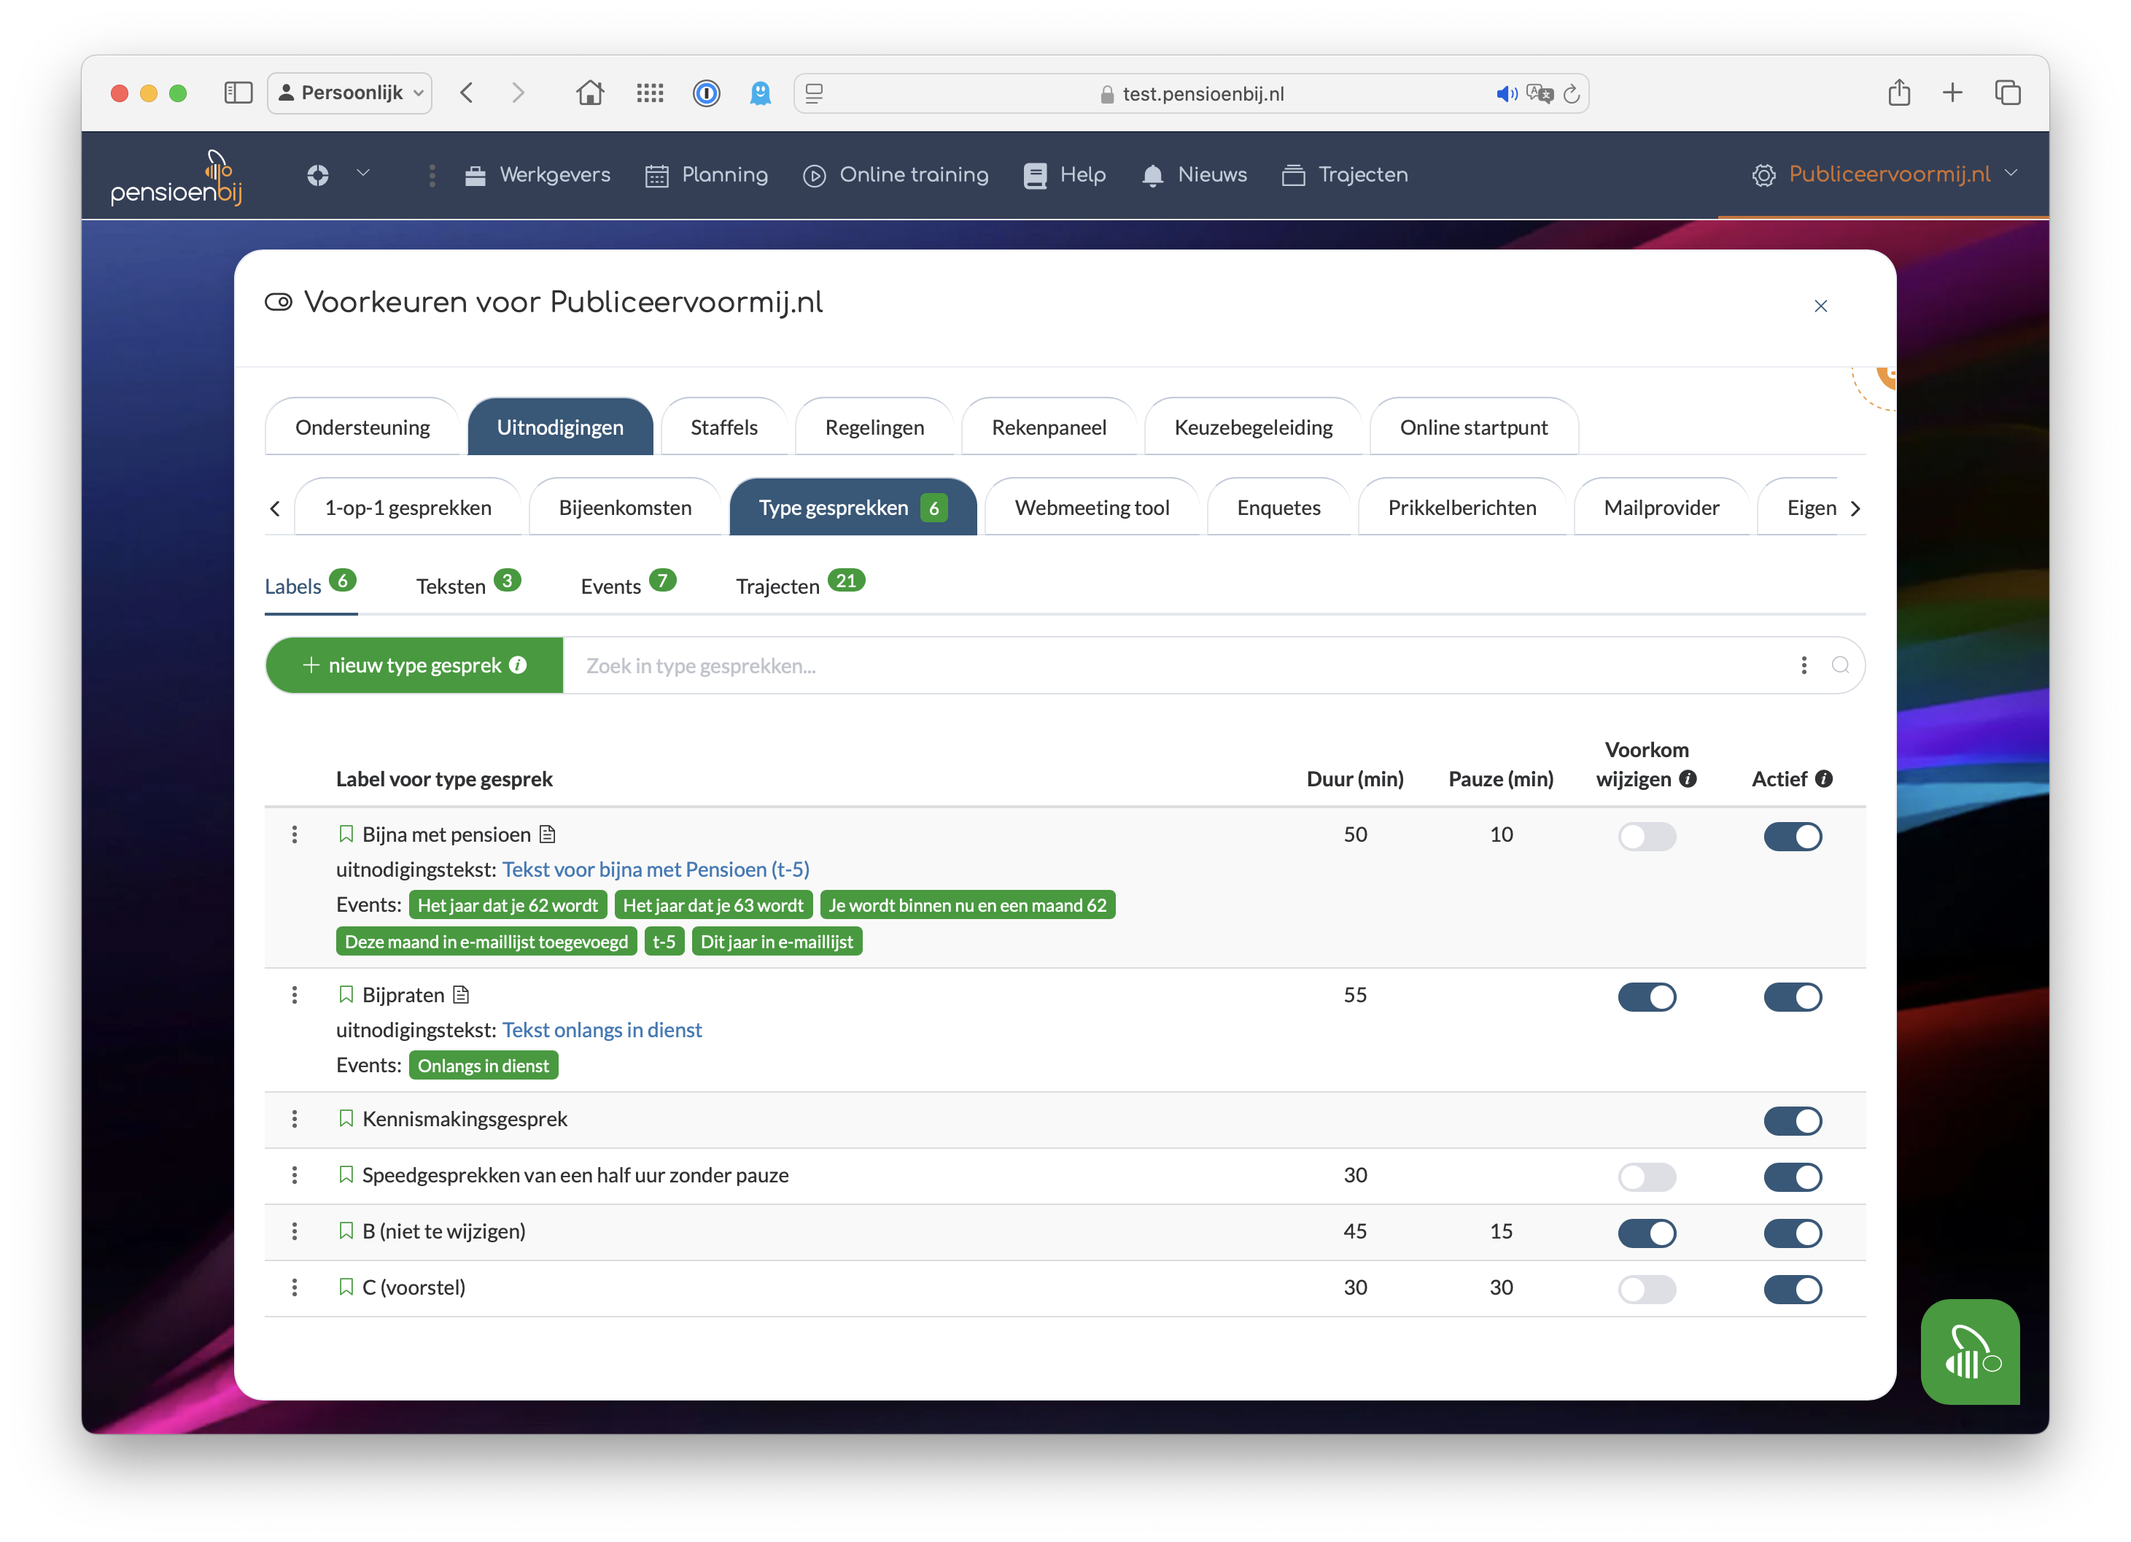Click the lifebuoy support icon in navbar
The height and width of the screenshot is (1542, 2131).
[x=317, y=175]
